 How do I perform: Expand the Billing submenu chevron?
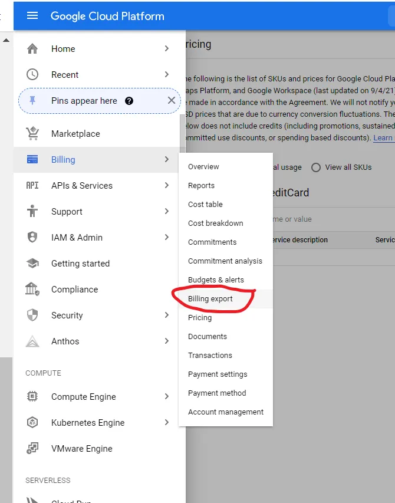[166, 159]
